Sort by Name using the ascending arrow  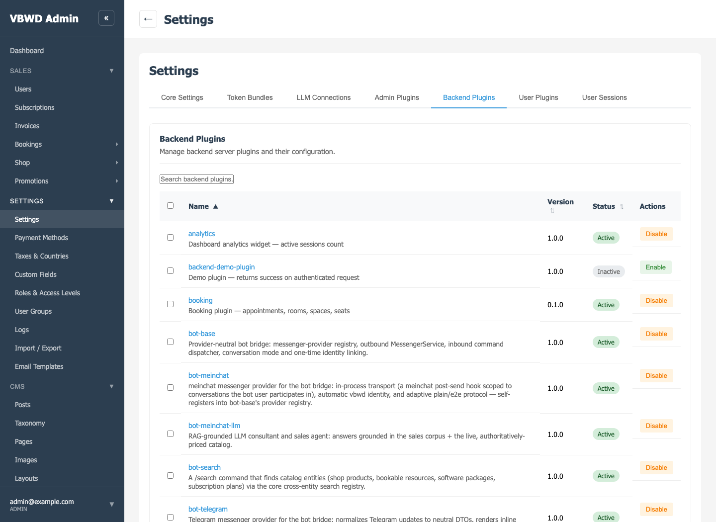[x=216, y=206]
